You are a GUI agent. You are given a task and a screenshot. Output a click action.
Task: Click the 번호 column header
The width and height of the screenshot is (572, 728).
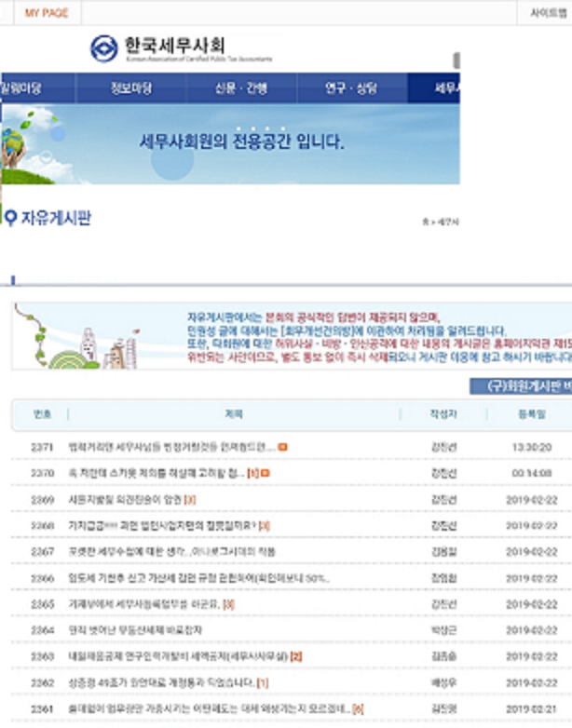tap(42, 413)
